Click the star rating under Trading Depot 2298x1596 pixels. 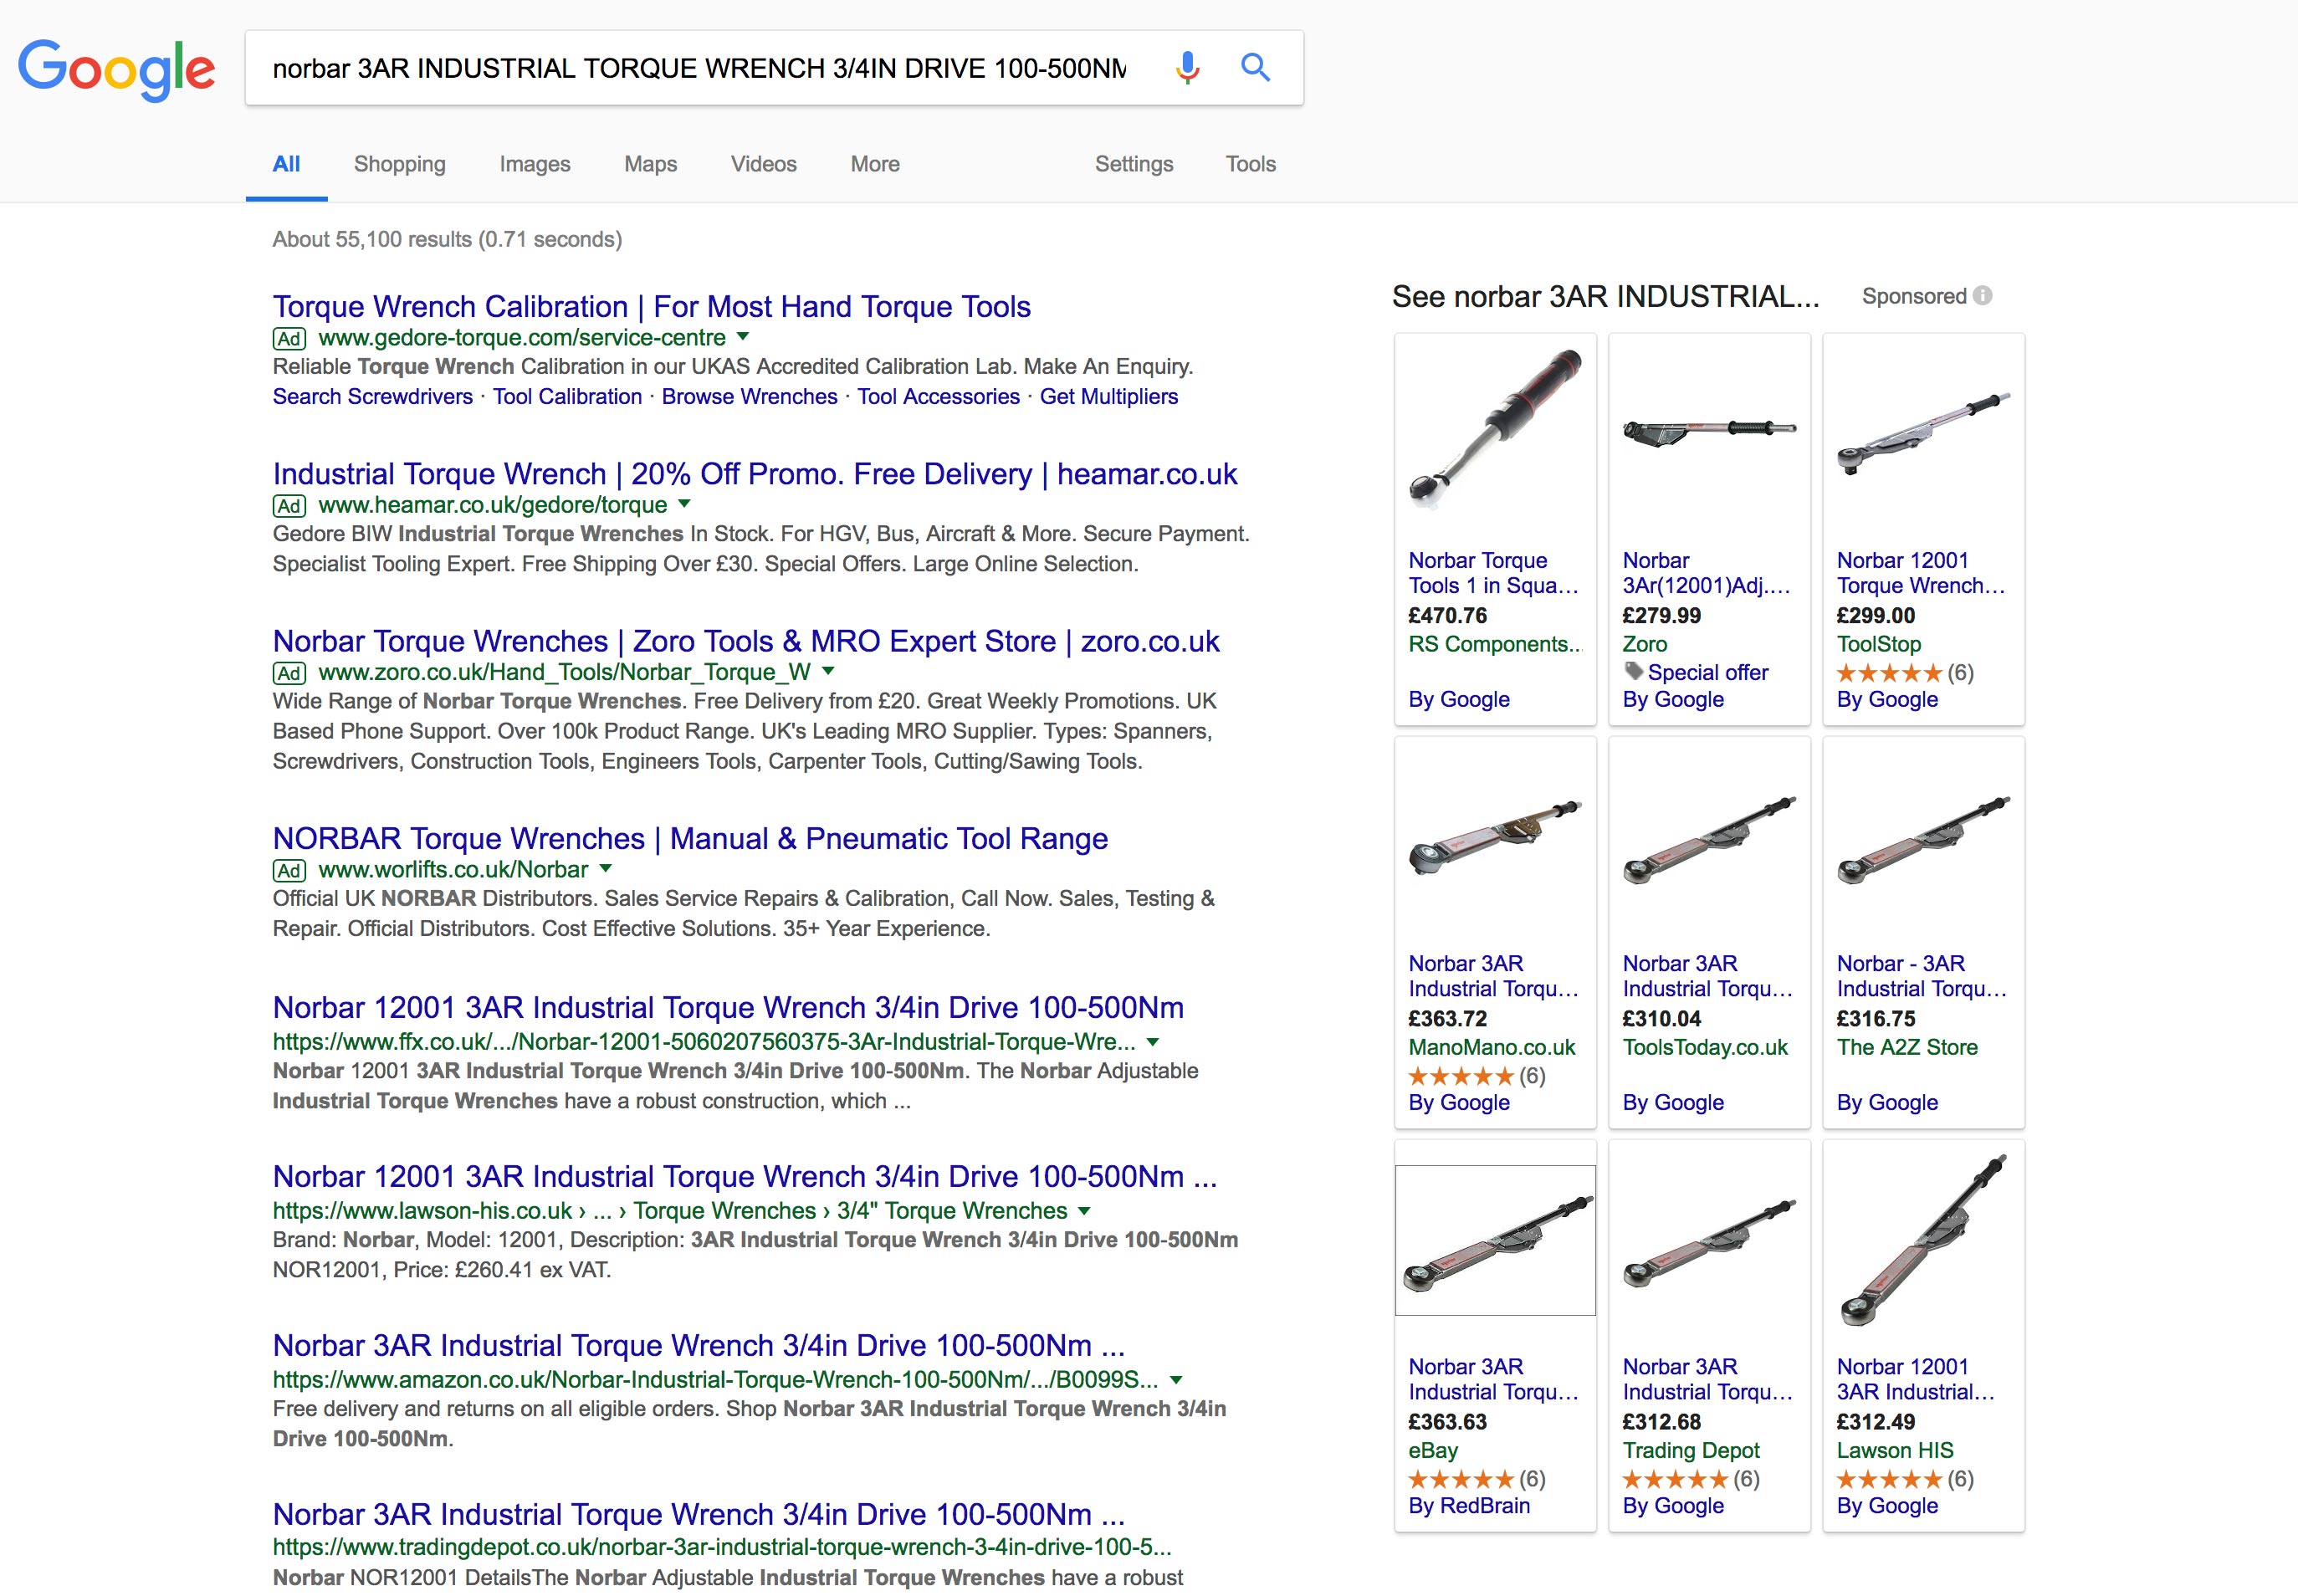pos(1674,1479)
